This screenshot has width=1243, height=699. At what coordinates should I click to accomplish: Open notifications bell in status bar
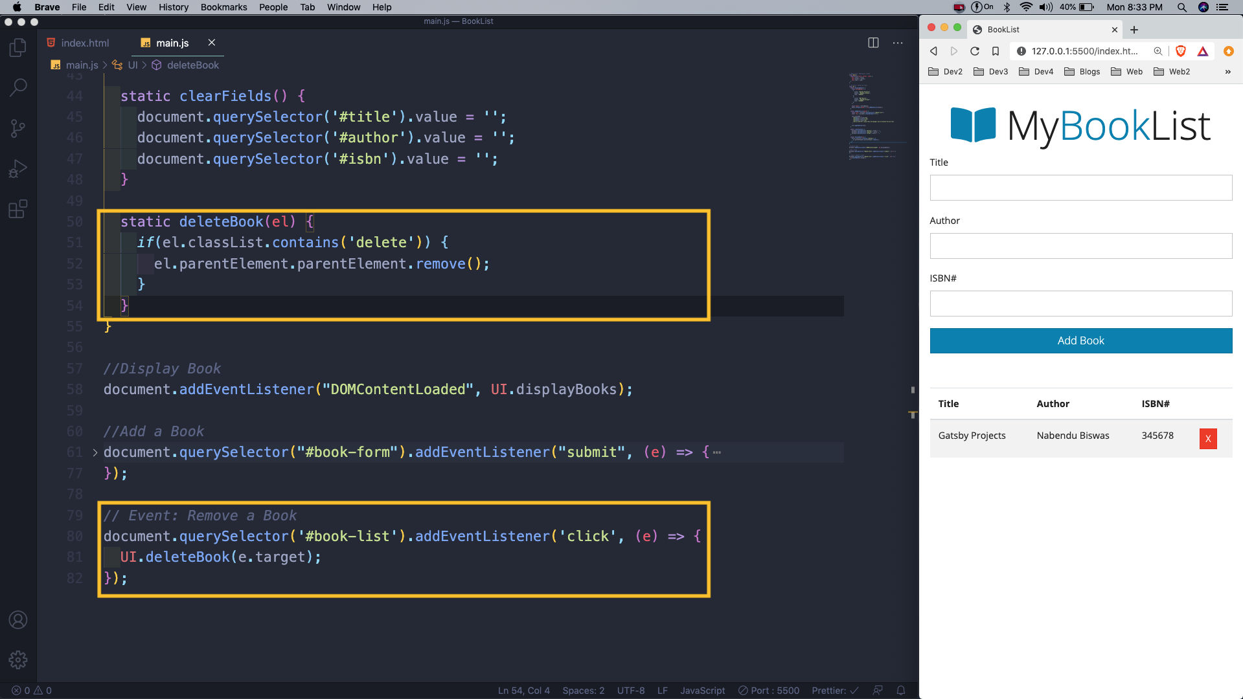tap(901, 691)
